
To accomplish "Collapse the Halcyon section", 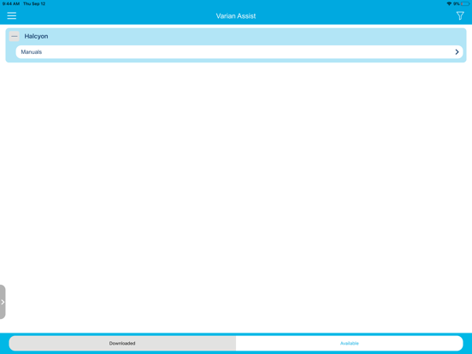I will click(15, 36).
